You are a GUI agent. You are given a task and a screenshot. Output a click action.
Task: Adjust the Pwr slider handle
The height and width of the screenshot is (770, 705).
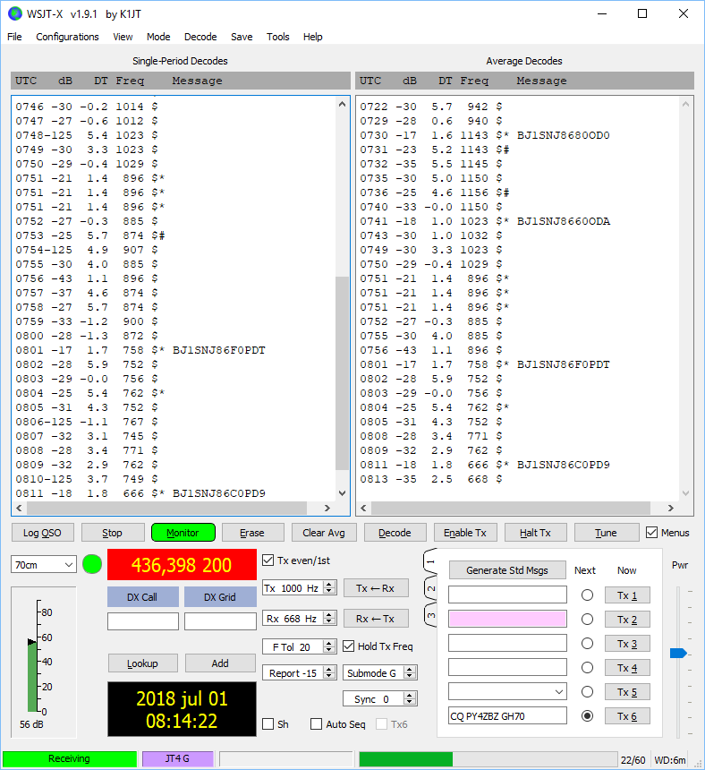pyautogui.click(x=678, y=654)
